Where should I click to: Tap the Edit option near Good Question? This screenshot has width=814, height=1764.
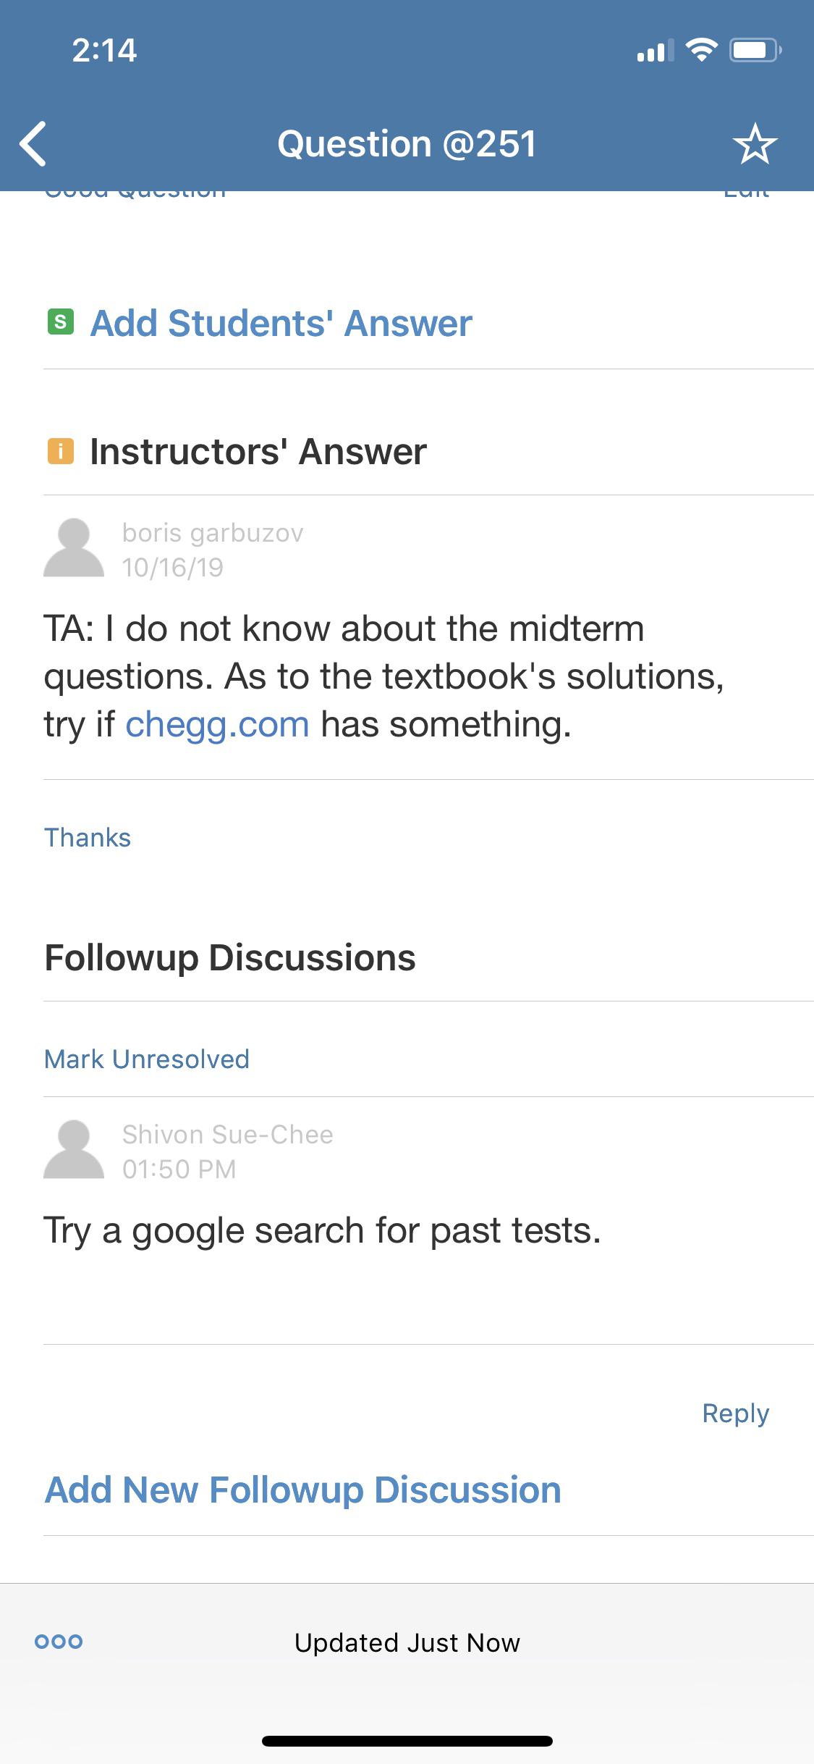[747, 190]
